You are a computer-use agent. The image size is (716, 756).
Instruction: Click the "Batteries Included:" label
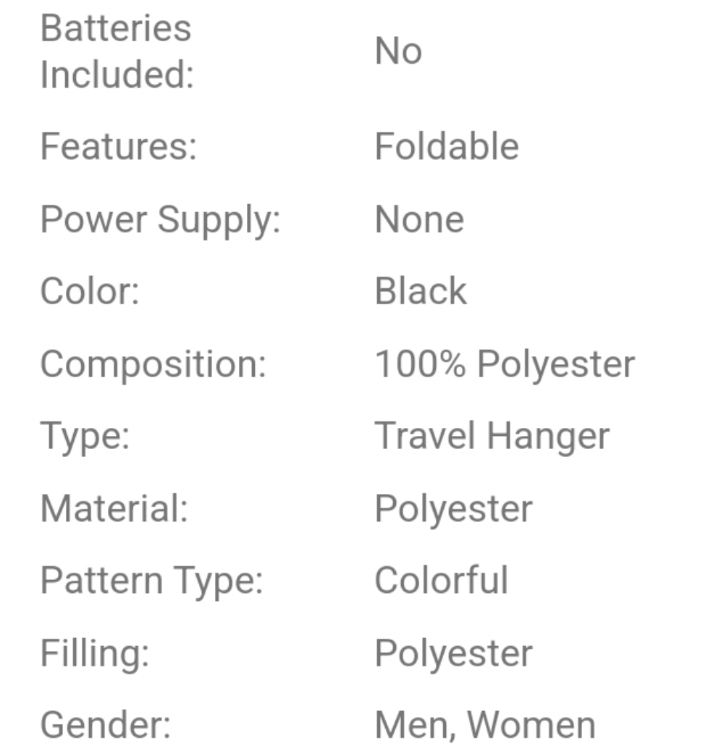[x=116, y=52]
